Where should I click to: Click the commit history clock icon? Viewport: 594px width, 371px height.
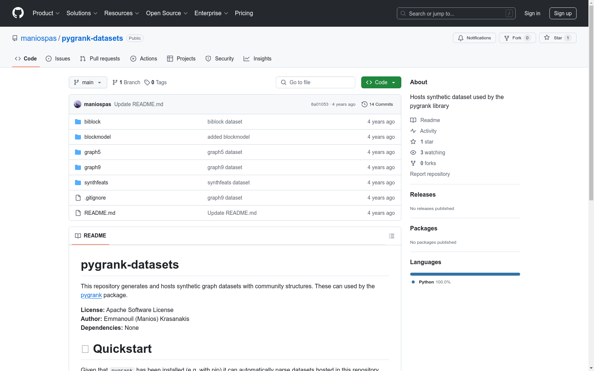[x=365, y=104]
